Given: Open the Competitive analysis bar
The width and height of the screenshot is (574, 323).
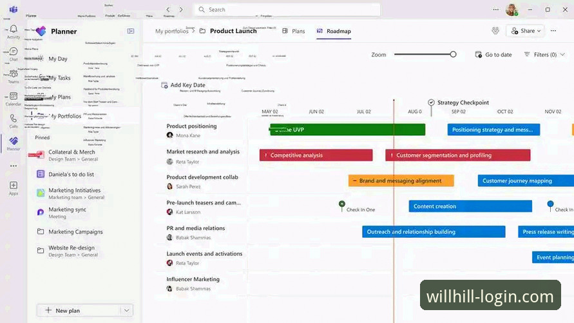Looking at the screenshot, I should [x=316, y=155].
